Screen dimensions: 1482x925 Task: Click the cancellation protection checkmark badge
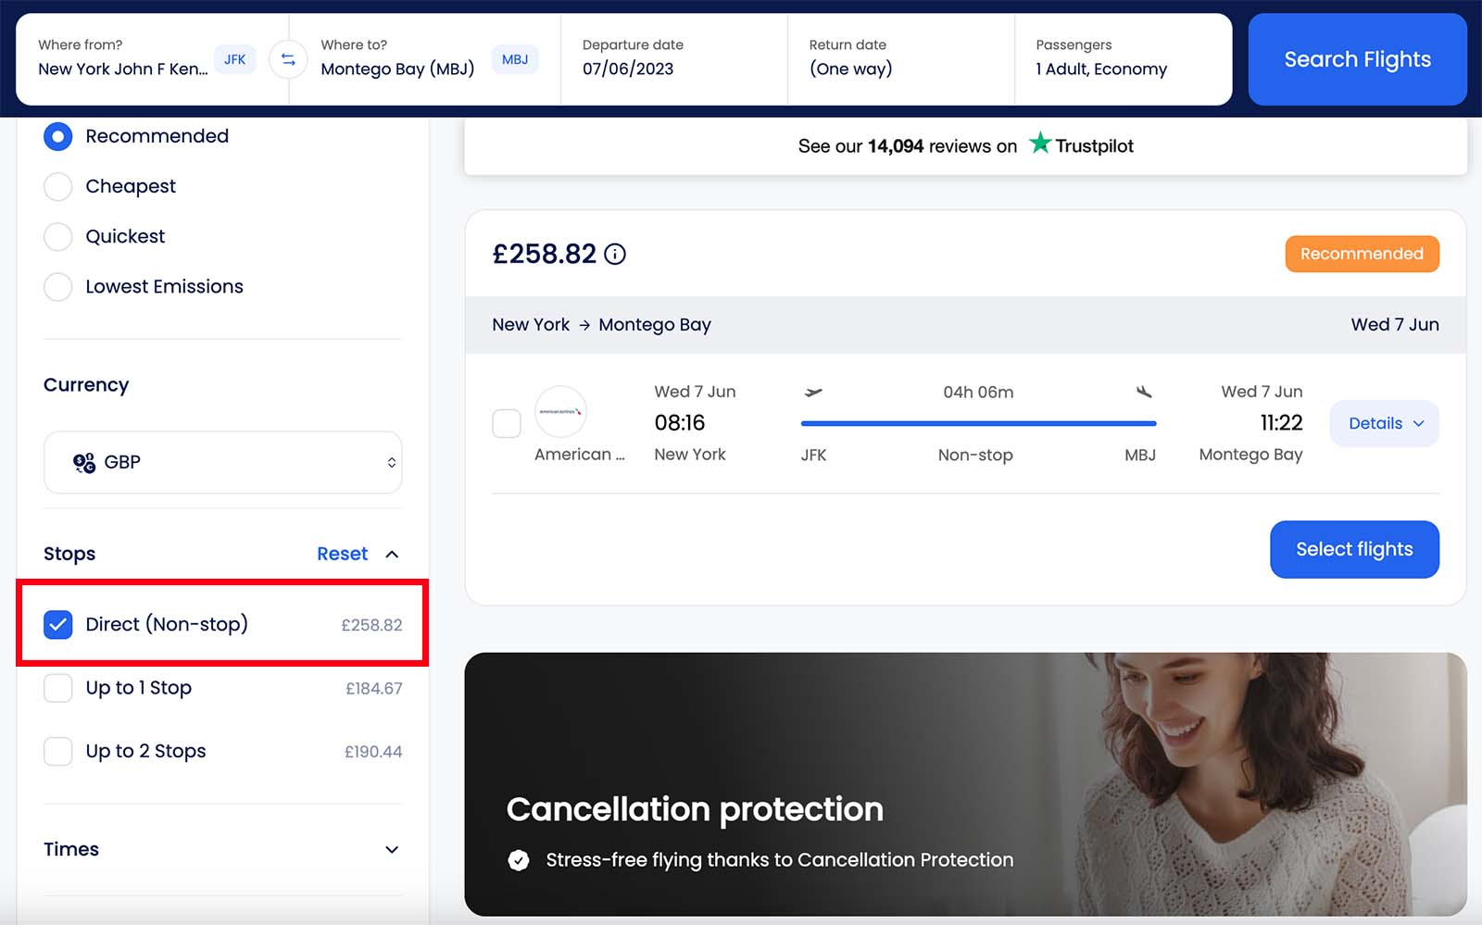coord(519,860)
